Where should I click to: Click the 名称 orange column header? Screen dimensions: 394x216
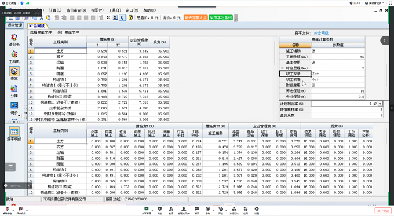point(295,45)
